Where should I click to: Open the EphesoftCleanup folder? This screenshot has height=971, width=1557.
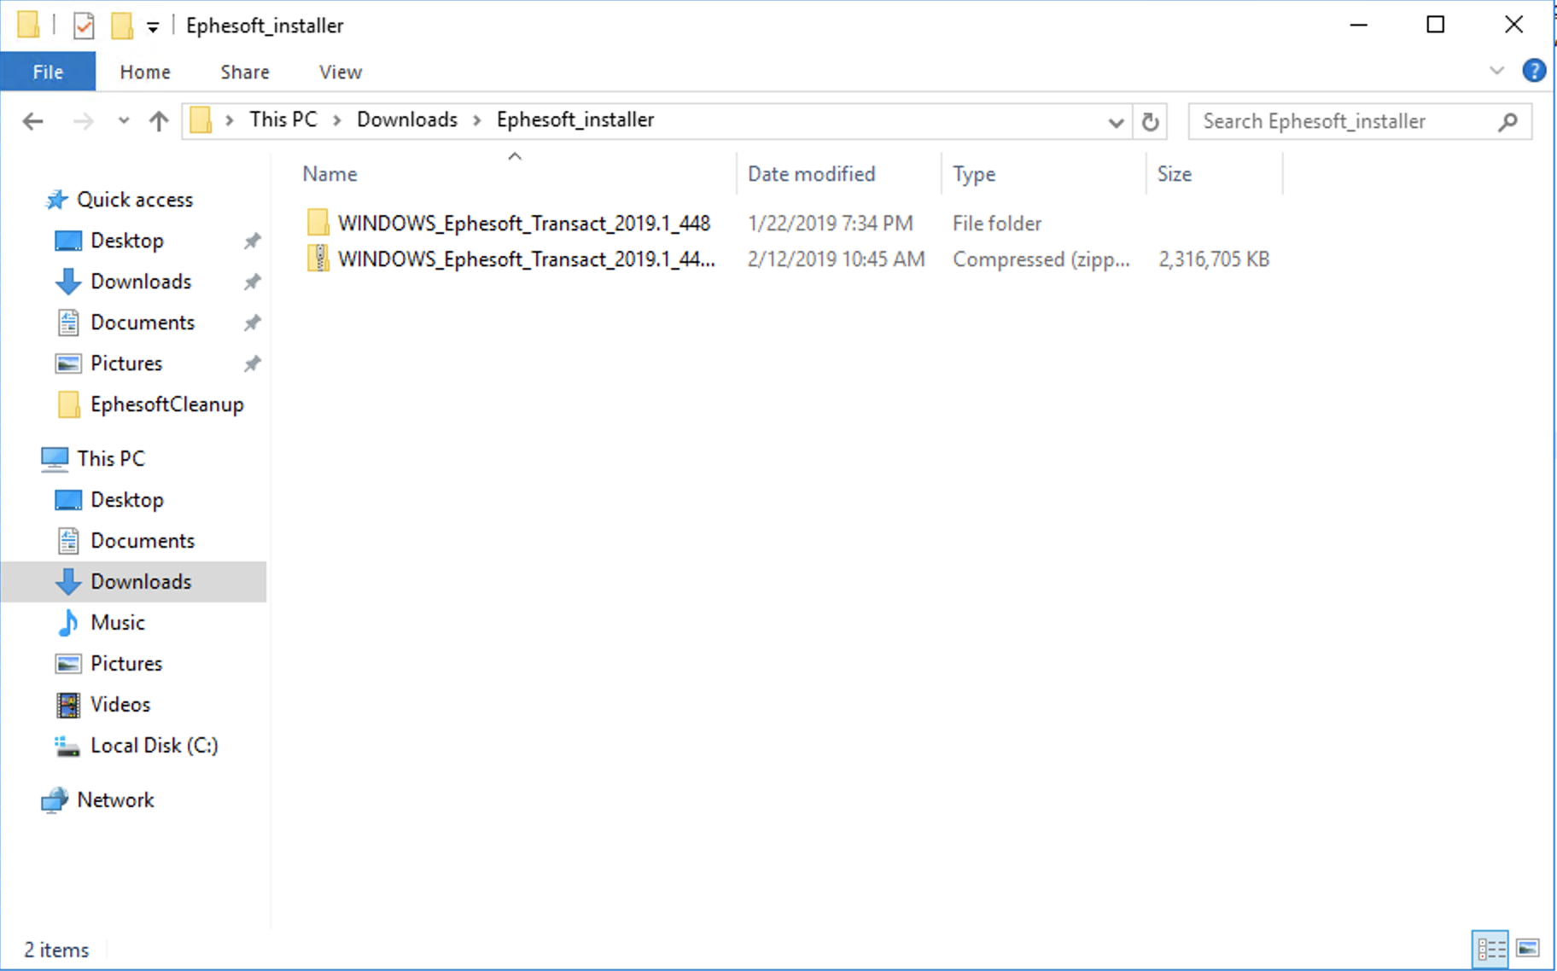(x=167, y=404)
